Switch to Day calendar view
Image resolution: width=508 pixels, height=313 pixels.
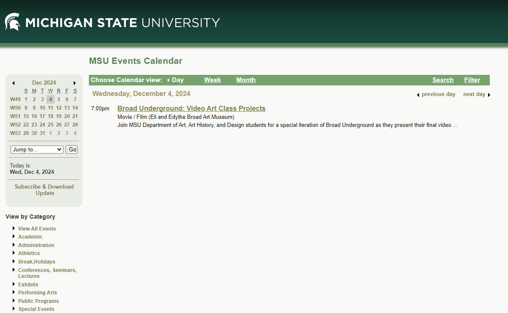pyautogui.click(x=178, y=80)
